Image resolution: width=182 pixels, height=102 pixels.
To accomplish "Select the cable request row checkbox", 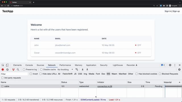I will point(2,86).
